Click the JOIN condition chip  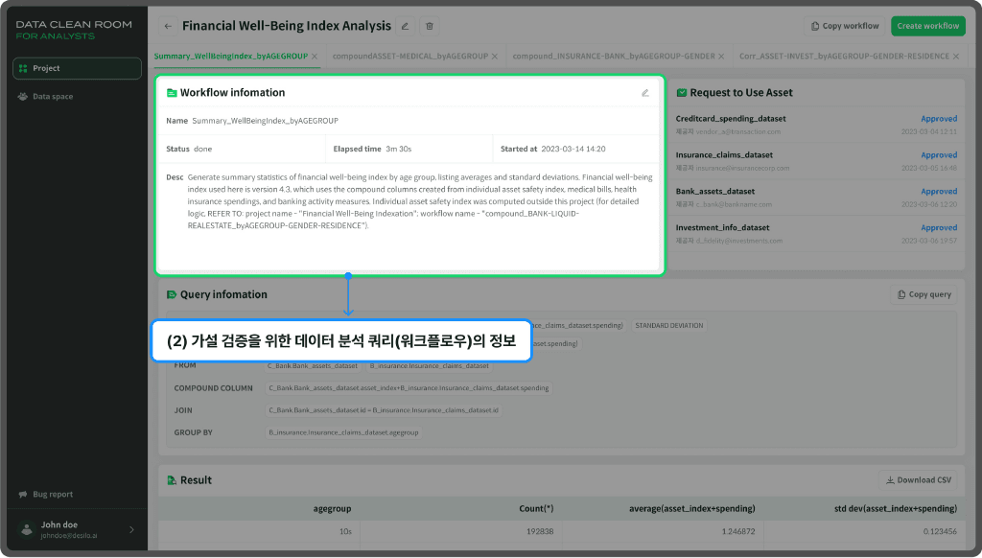coord(384,410)
